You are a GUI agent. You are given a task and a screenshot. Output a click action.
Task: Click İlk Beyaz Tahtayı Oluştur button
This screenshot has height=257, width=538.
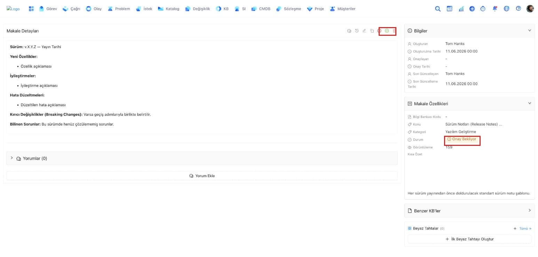click(x=469, y=239)
